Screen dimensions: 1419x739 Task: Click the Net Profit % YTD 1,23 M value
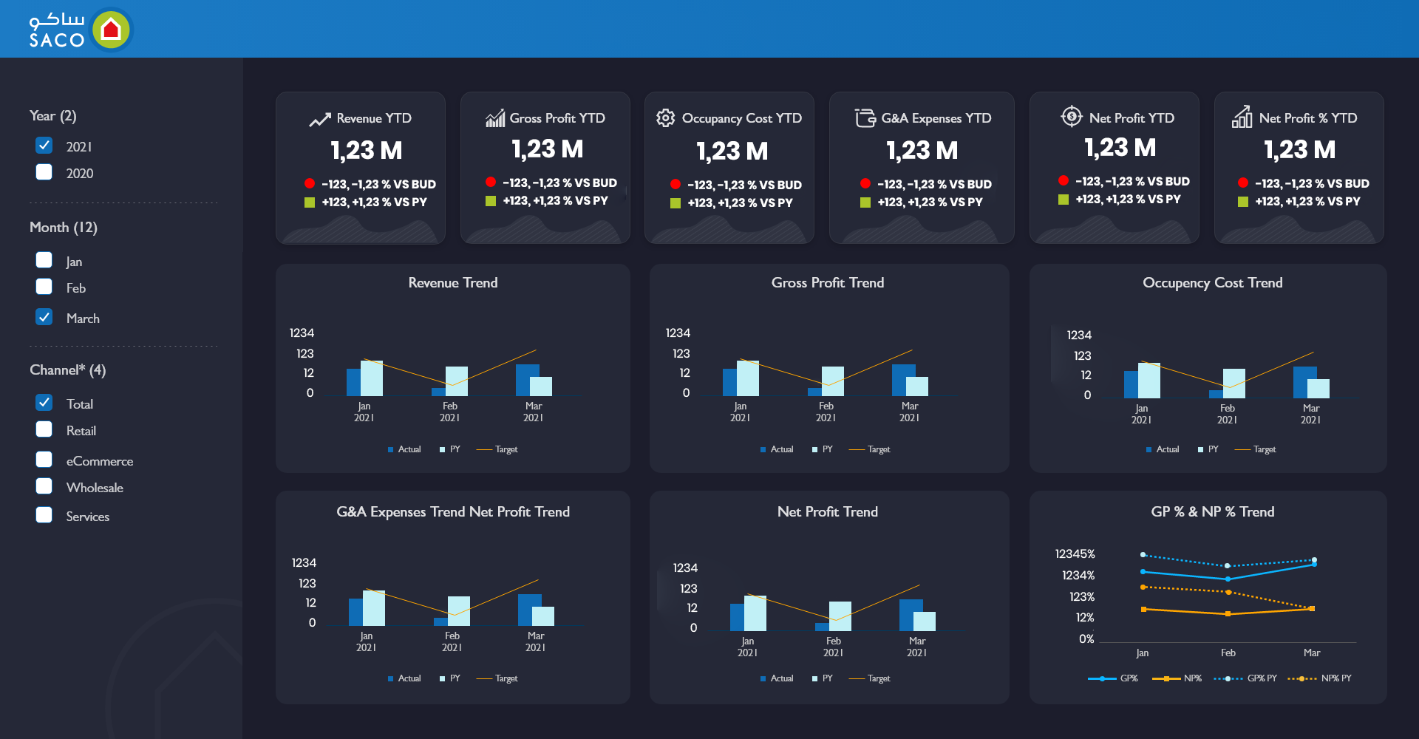[1300, 150]
